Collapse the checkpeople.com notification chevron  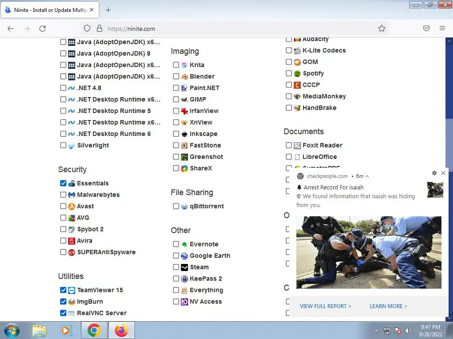[367, 176]
